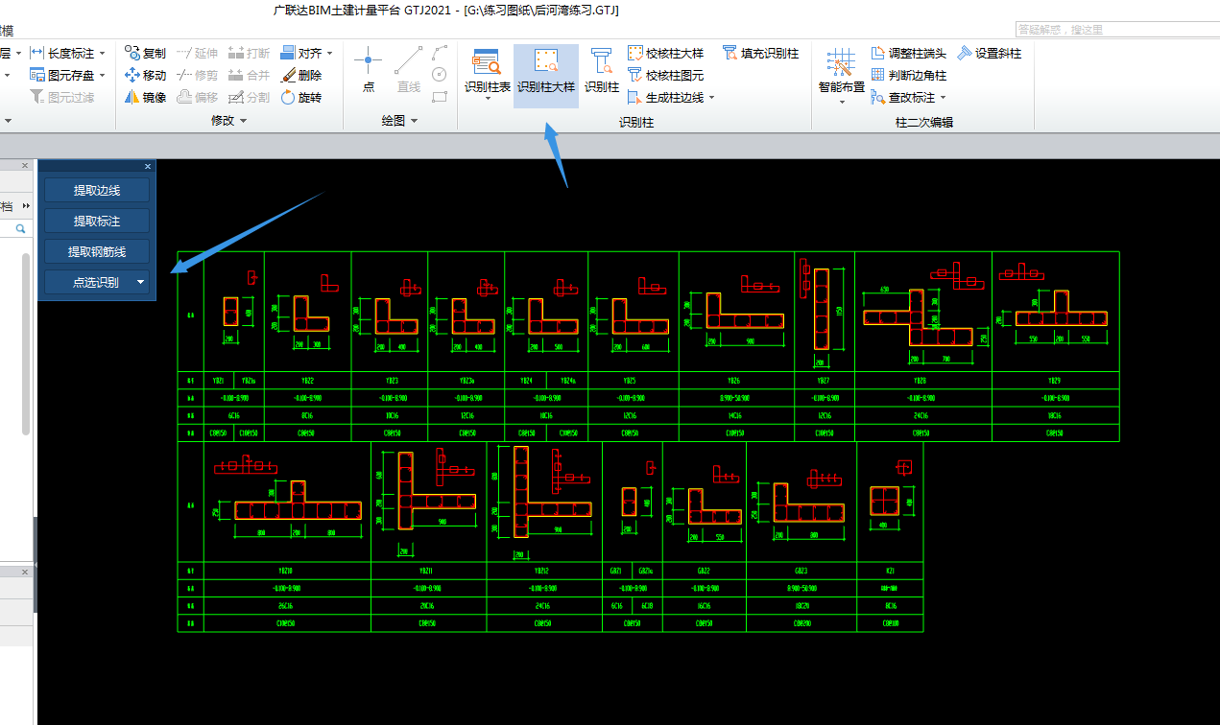Close the floating extraction panel
Screen dimensions: 1220x725
pos(148,166)
